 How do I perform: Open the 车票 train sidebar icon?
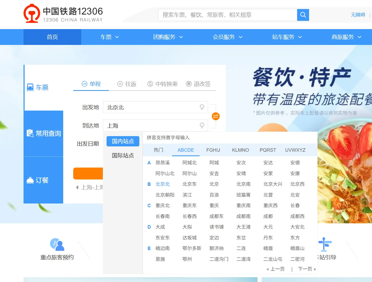30,87
